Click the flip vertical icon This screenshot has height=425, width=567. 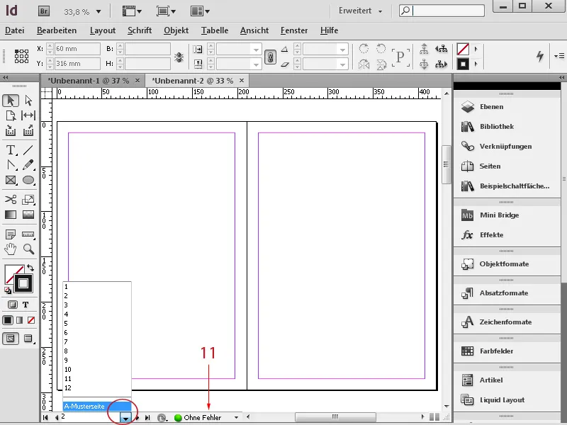[381, 64]
